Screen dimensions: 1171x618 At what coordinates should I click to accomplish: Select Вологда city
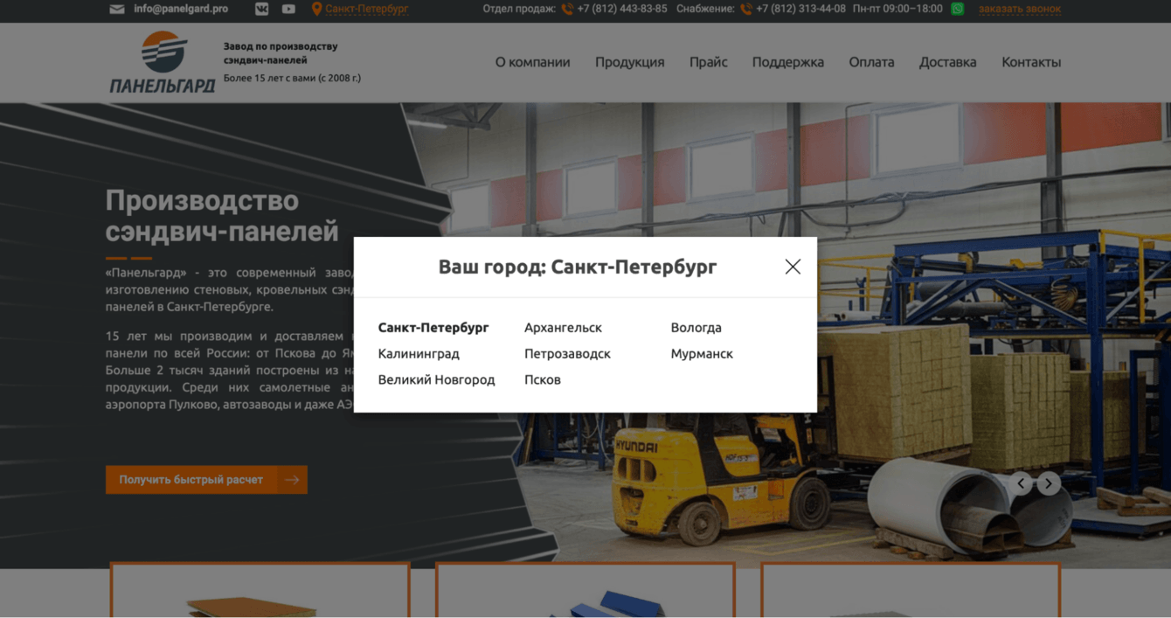click(696, 328)
